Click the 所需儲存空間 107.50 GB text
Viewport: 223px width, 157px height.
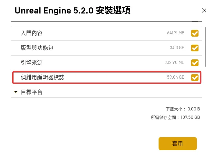[175, 118]
